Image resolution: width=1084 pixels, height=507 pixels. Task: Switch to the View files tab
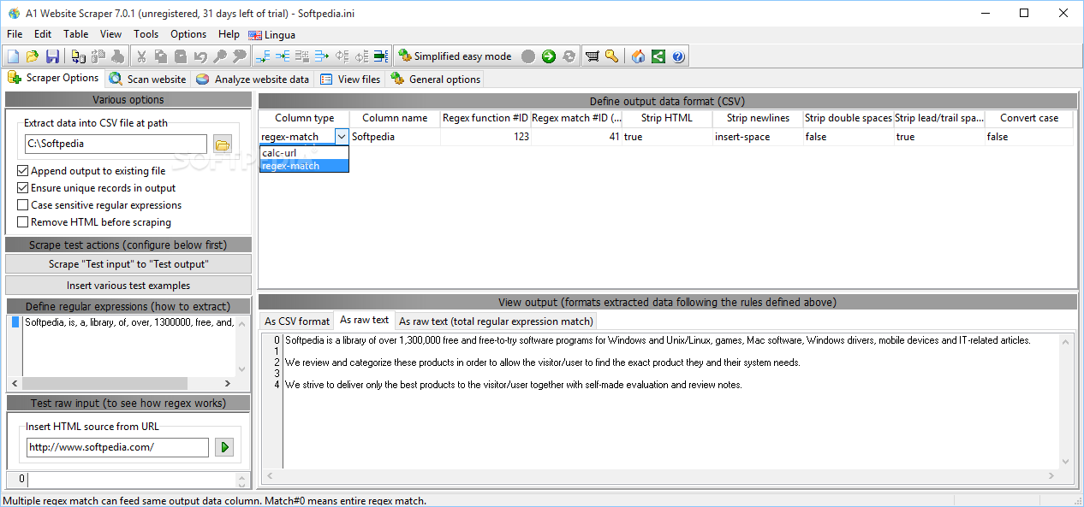(350, 79)
